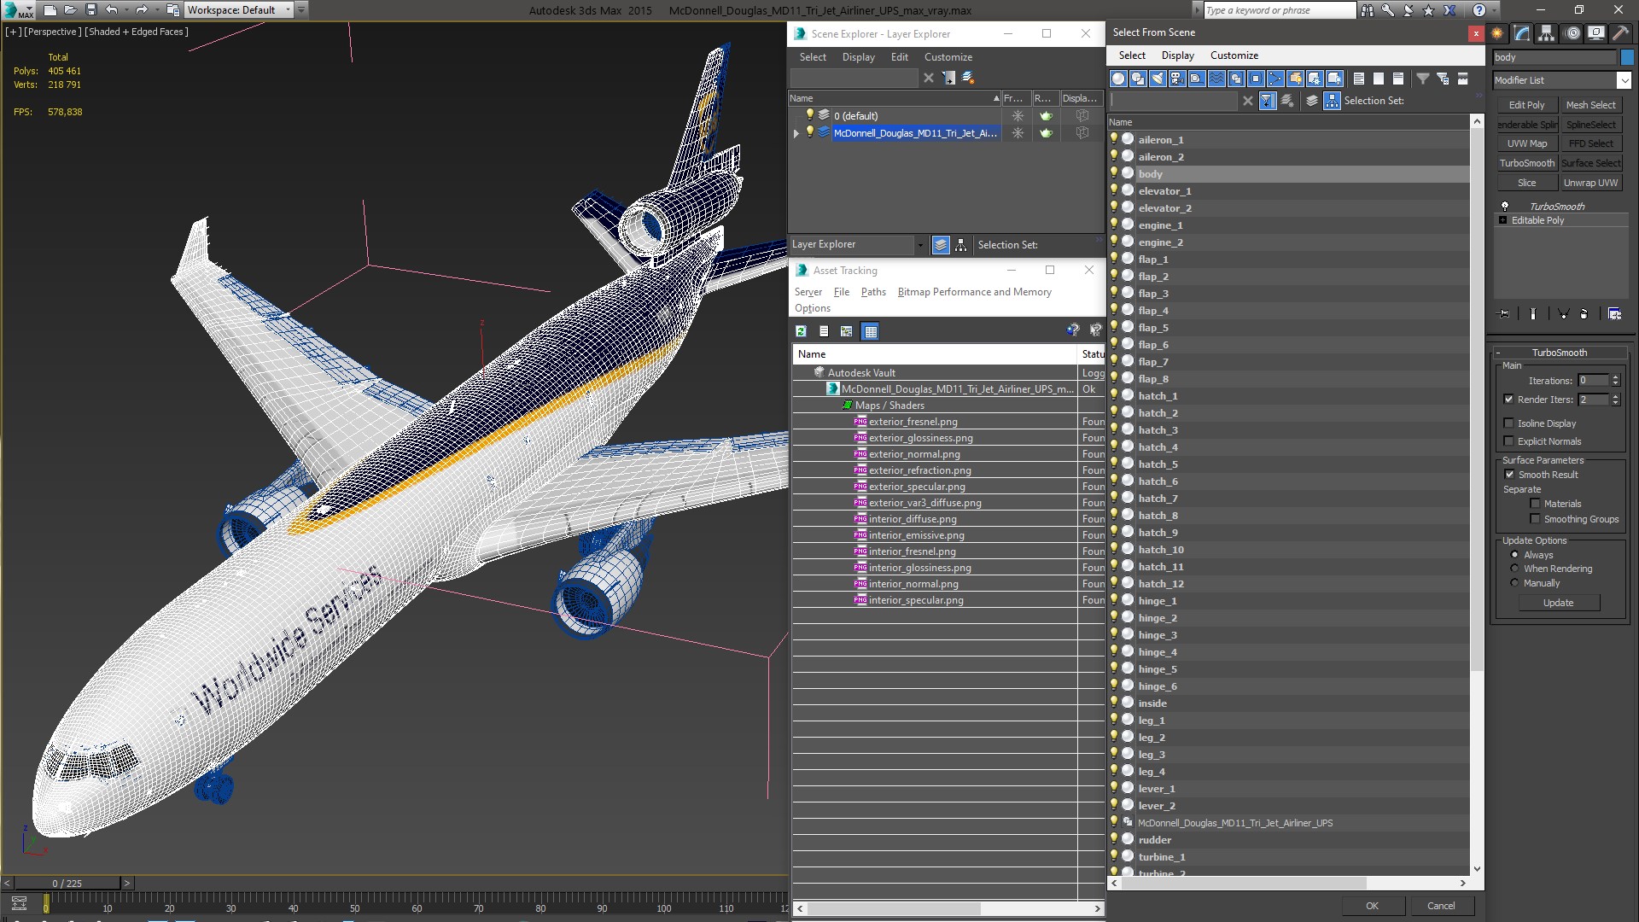Image resolution: width=1639 pixels, height=922 pixels.
Task: Enable Explicit Normals checkbox
Action: (x=1508, y=441)
